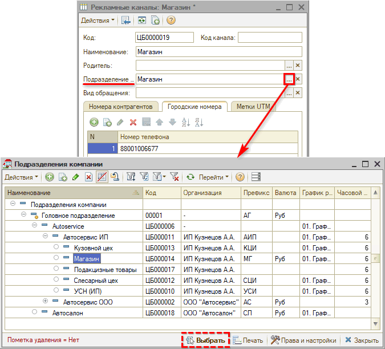
Task: Click into the Наименование field
Action: coord(219,52)
